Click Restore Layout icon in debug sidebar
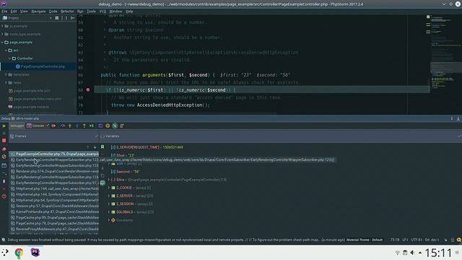The width and height of the screenshot is (462, 260). [4, 165]
